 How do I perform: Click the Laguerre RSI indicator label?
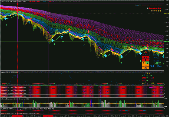pyautogui.click(x=9, y=72)
